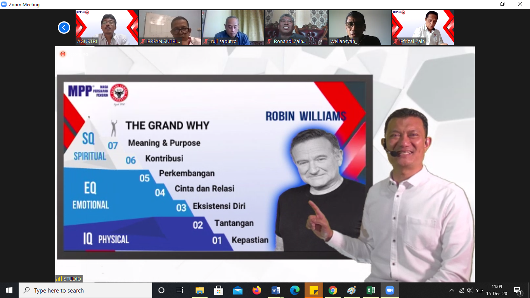Click the 'Type here to search' box

pos(85,290)
